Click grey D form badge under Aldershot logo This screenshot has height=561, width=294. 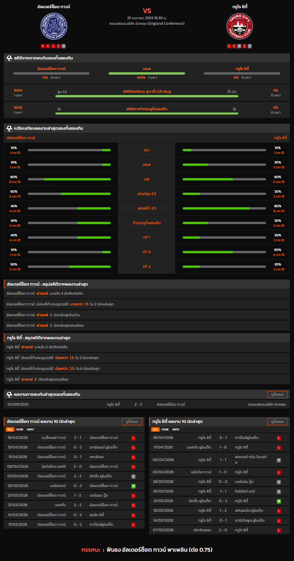click(64, 46)
